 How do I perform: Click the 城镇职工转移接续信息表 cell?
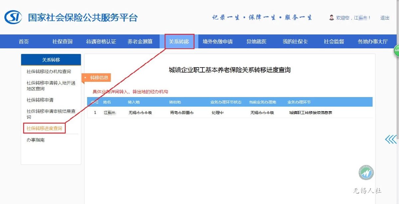click(311, 113)
